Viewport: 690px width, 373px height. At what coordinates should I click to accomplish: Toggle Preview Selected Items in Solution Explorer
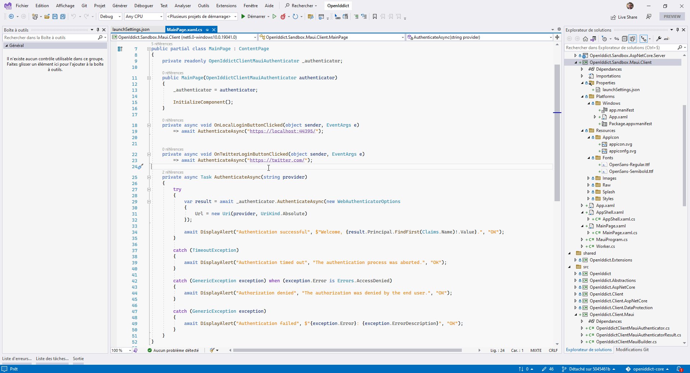coord(633,38)
